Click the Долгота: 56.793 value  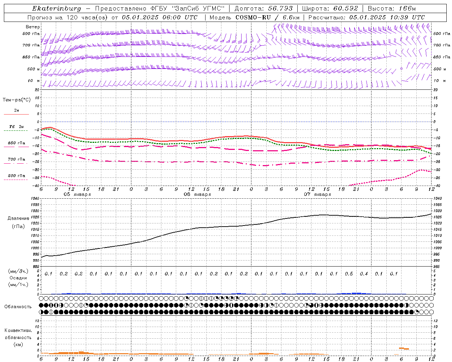point(263,8)
